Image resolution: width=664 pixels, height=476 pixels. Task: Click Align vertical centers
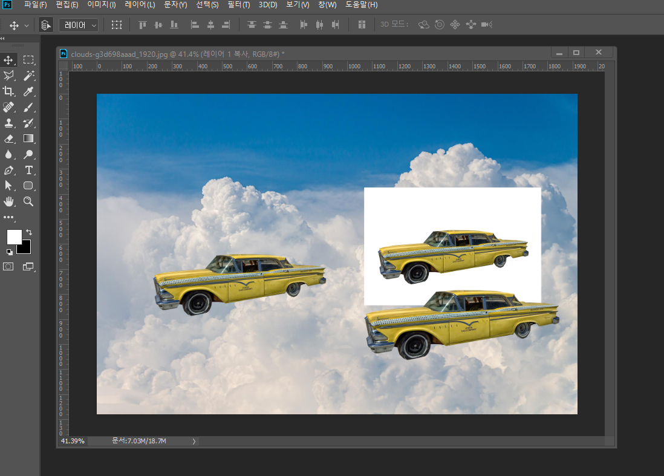[158, 25]
